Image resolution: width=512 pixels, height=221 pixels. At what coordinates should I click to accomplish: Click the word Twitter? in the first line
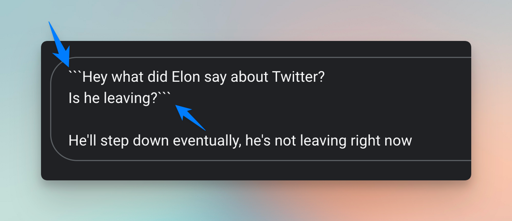coord(298,77)
